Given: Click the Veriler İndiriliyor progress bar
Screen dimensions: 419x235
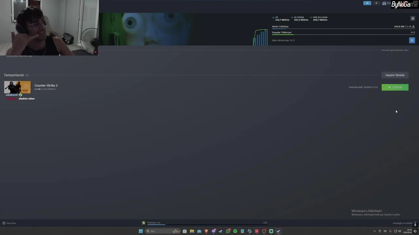Looking at the screenshot, I should [x=343, y=29].
